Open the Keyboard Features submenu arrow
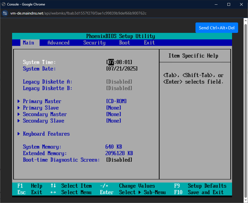This screenshot has height=203, width=248. (19, 134)
